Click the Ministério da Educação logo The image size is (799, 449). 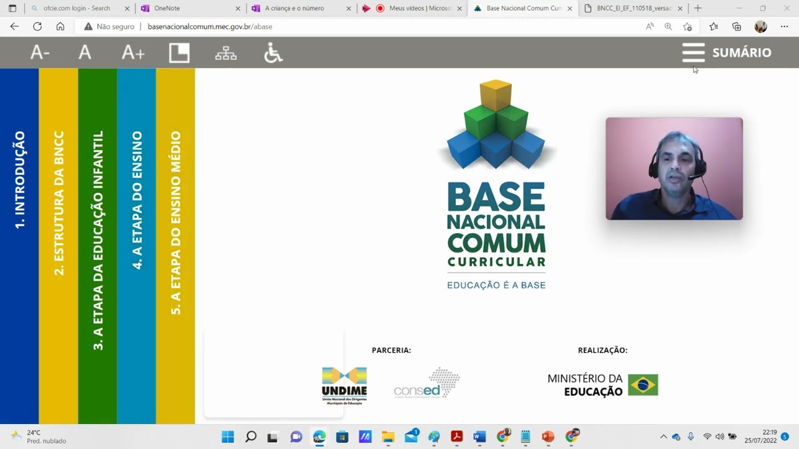[x=602, y=385]
